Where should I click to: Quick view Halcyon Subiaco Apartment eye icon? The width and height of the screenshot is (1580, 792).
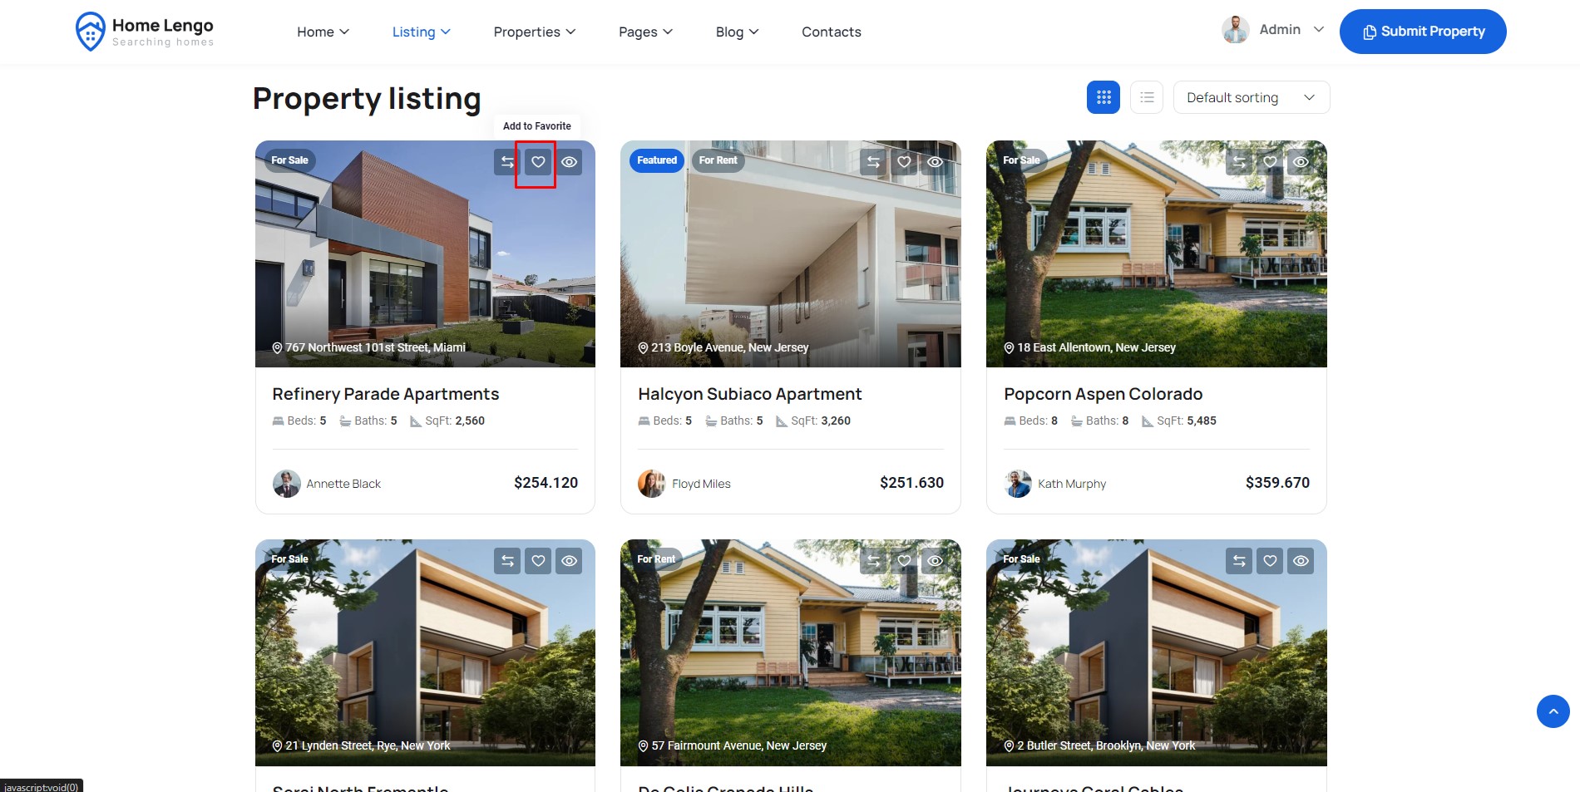coord(936,162)
